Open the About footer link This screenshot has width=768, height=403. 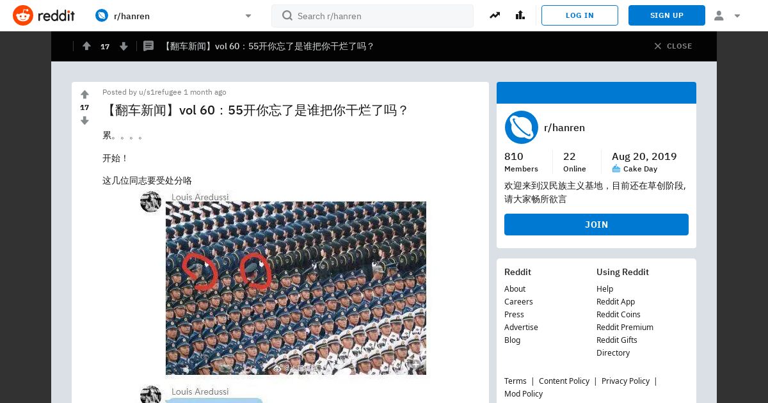[515, 288]
